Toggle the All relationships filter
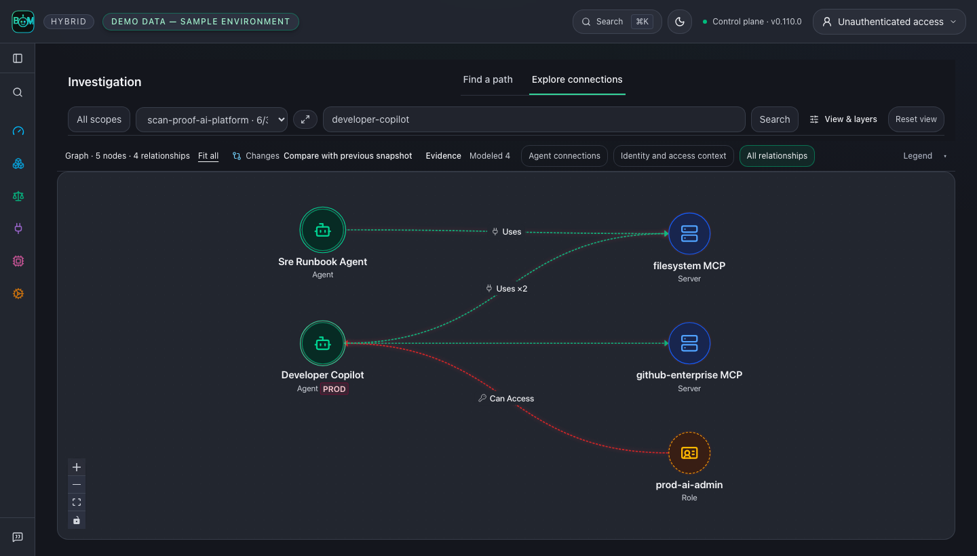Viewport: 977px width, 556px height. [x=777, y=156]
